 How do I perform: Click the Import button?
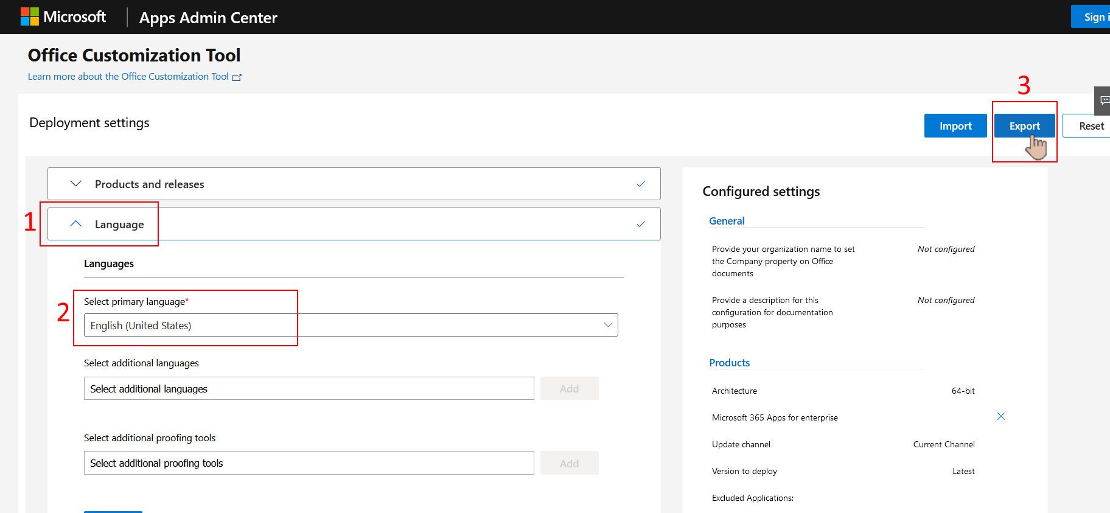pyautogui.click(x=955, y=126)
